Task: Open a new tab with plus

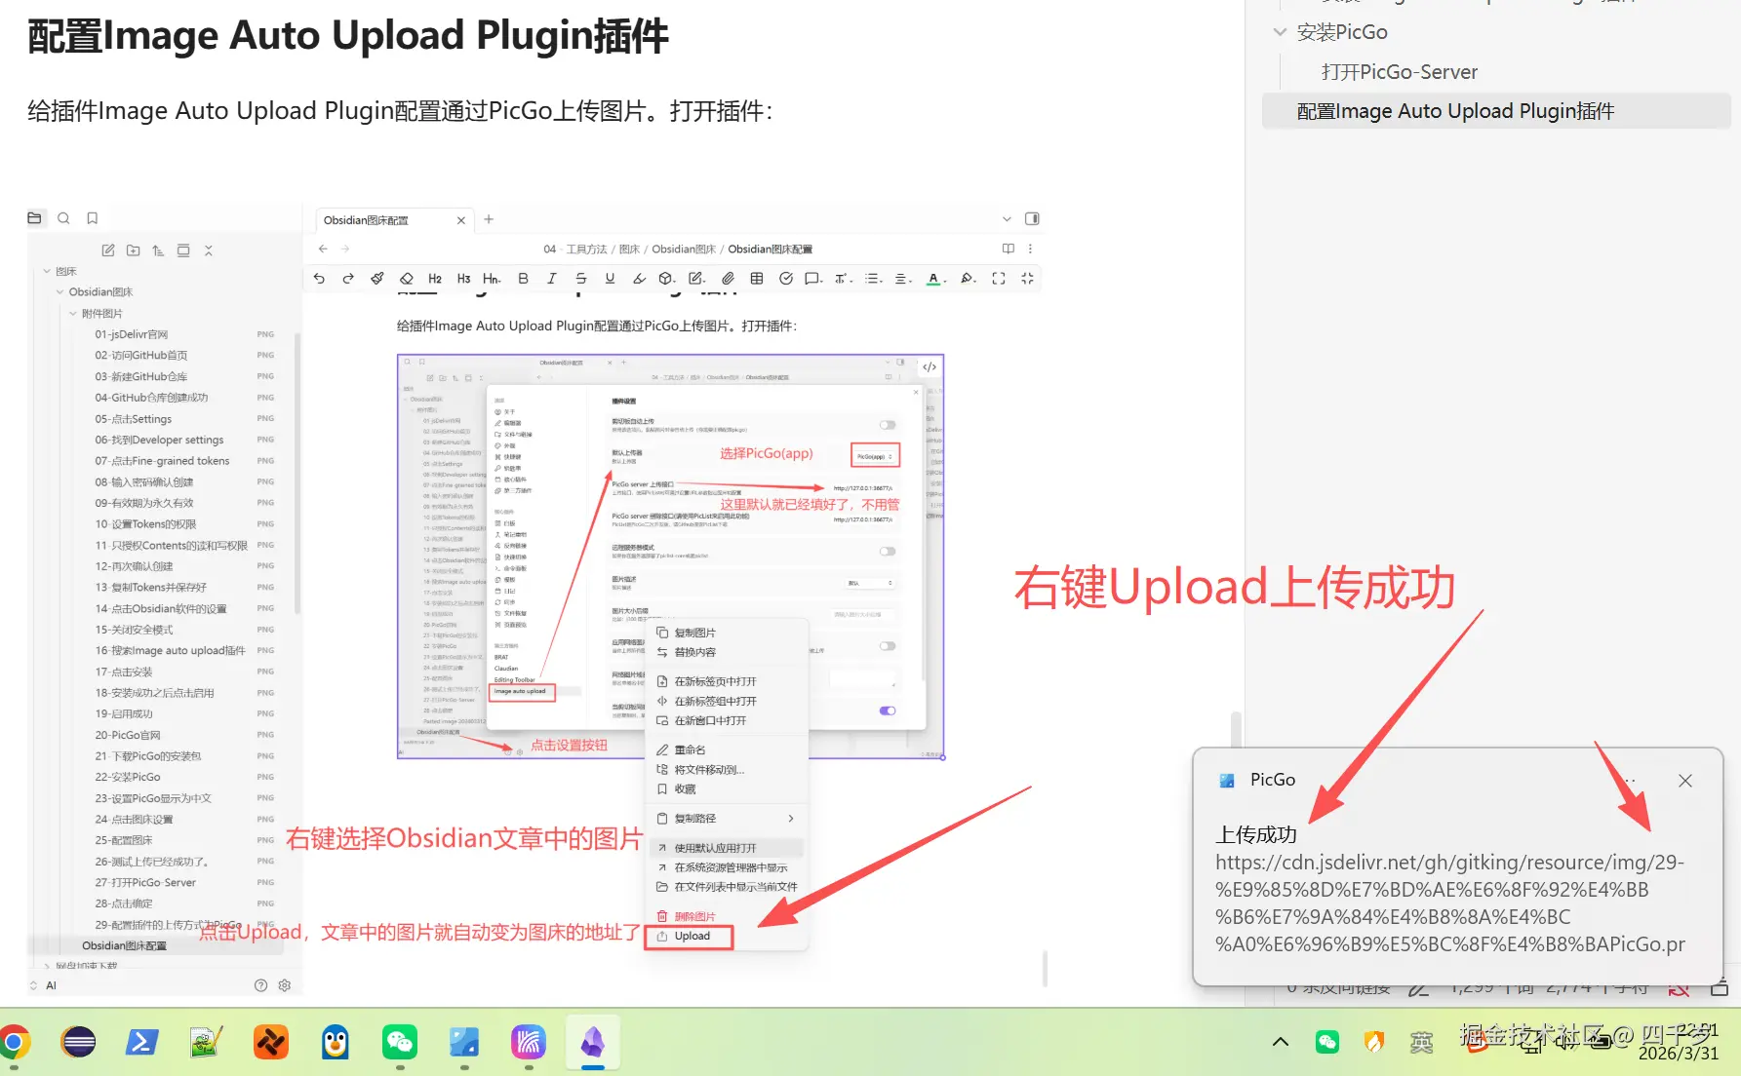Action: (489, 219)
